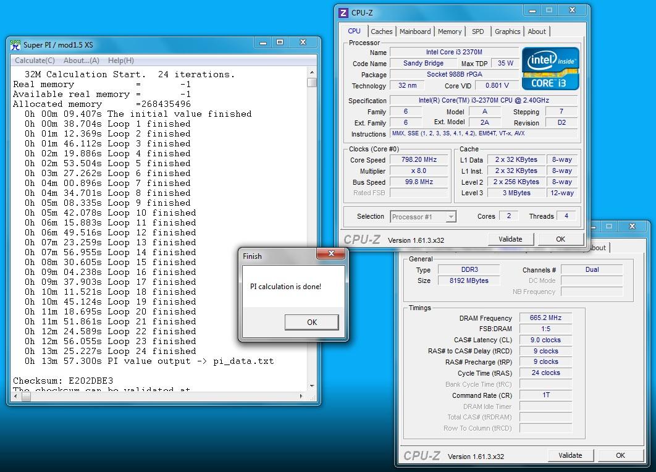Click the Package value 'Socket 988B rPGA'

pyautogui.click(x=454, y=75)
